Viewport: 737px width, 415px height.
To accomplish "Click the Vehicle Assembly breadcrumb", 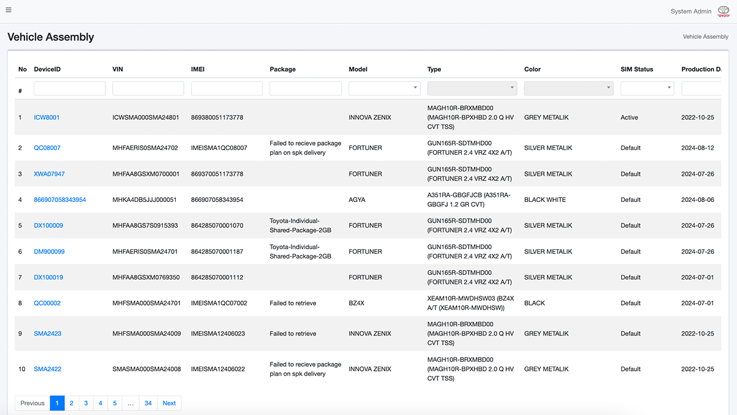I will point(705,37).
